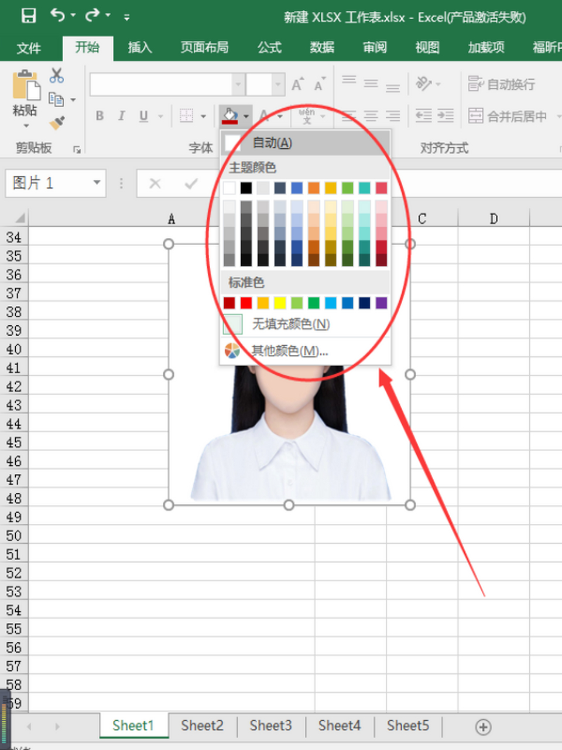Click the Top Align icon
The image size is (562, 750).
coord(349,80)
